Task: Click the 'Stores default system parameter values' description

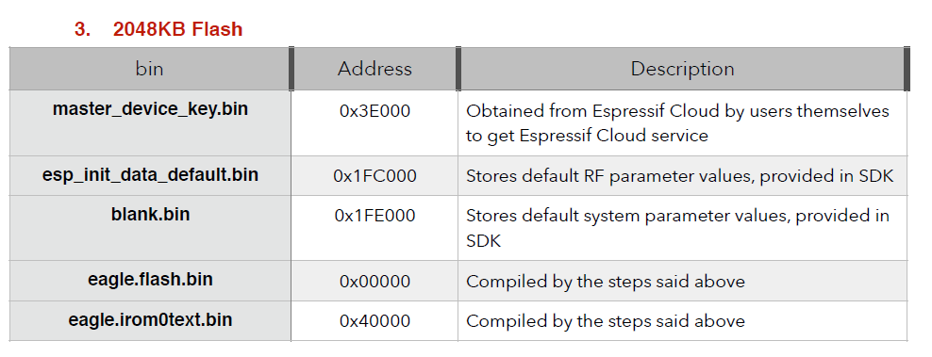Action: click(x=677, y=228)
